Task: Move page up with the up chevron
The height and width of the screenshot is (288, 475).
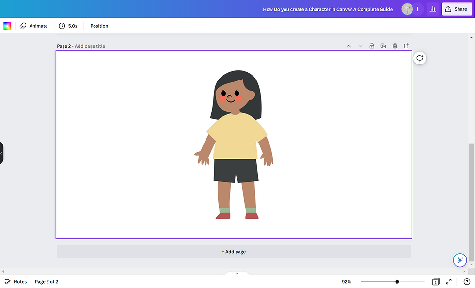Action: (348, 46)
